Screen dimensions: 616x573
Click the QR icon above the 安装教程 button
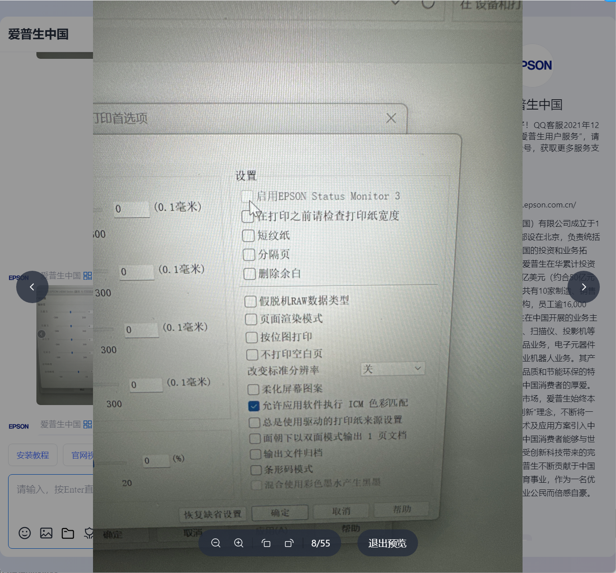tap(88, 424)
